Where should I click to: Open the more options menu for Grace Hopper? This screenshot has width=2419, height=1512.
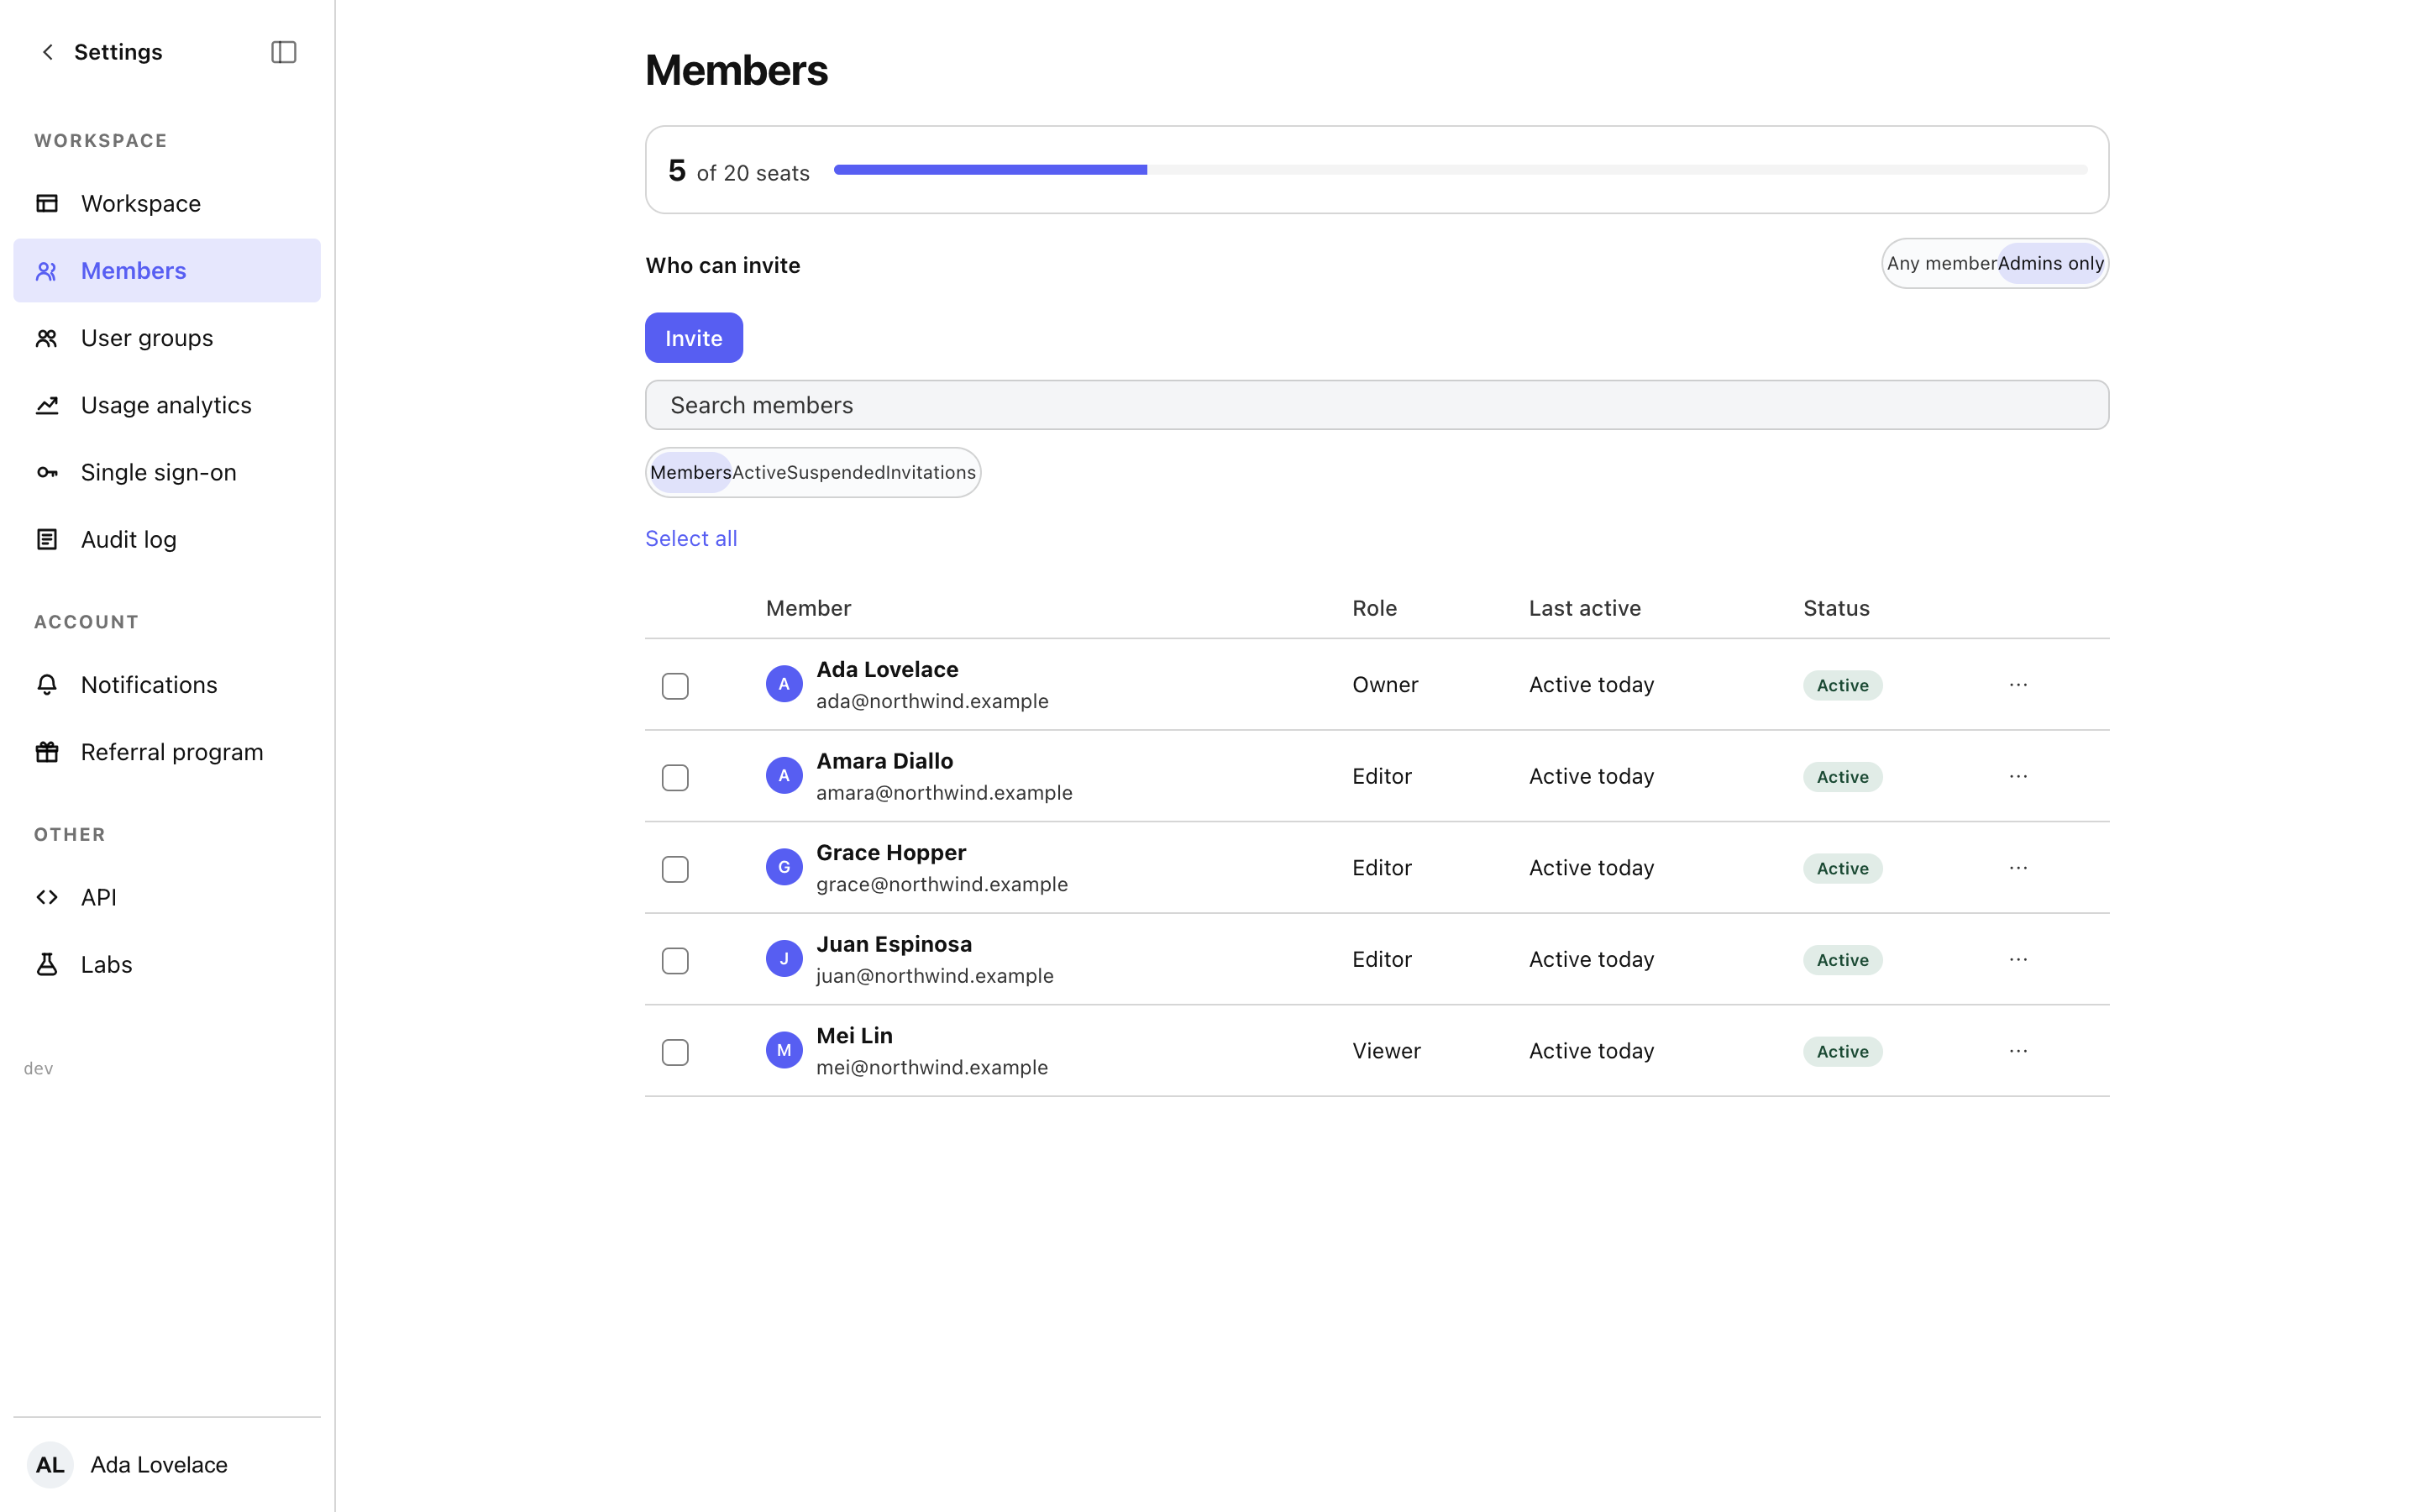(x=2018, y=867)
